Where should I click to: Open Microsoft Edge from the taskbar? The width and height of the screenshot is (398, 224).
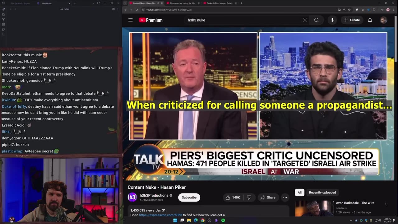pos(196,220)
